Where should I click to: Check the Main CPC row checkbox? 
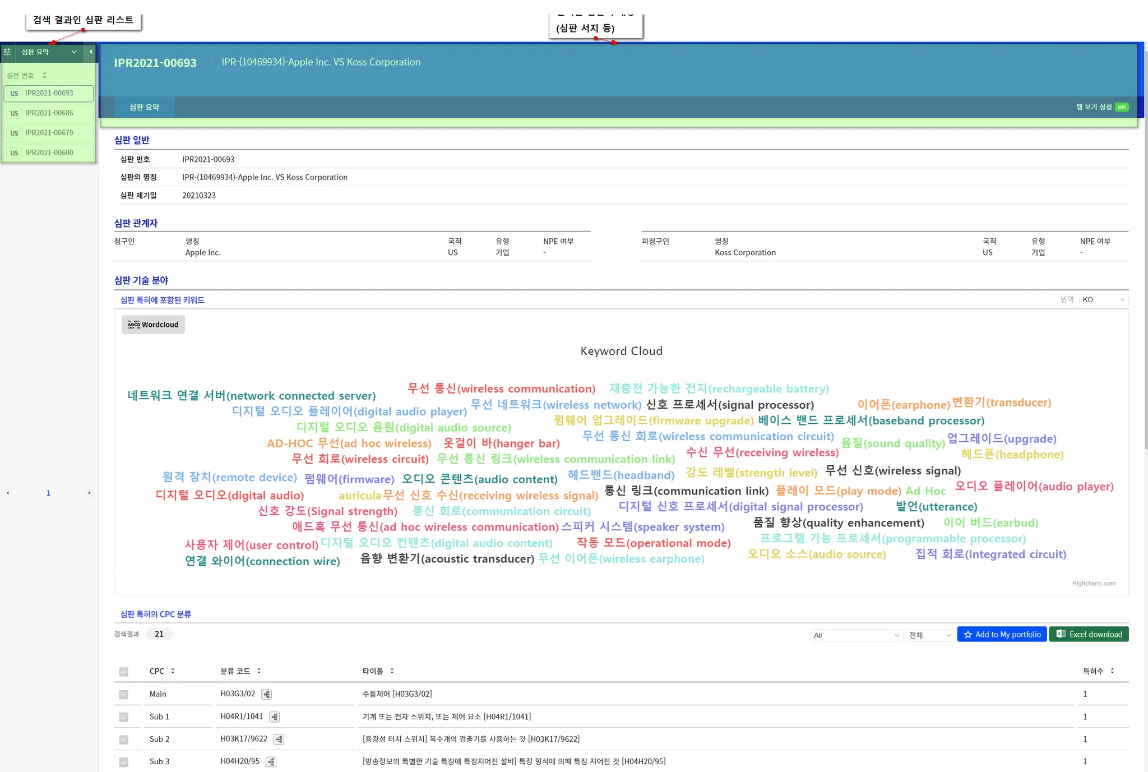point(123,695)
